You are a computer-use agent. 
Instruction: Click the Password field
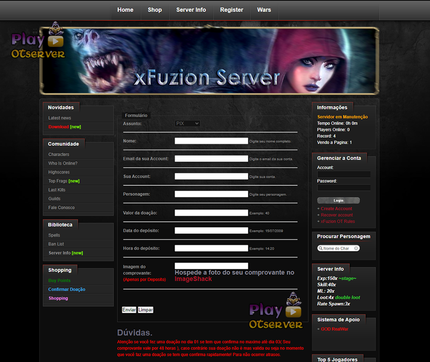[x=344, y=188]
